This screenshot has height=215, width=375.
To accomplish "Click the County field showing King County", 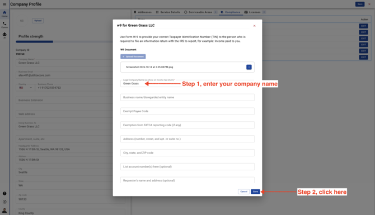I will coord(71,212).
